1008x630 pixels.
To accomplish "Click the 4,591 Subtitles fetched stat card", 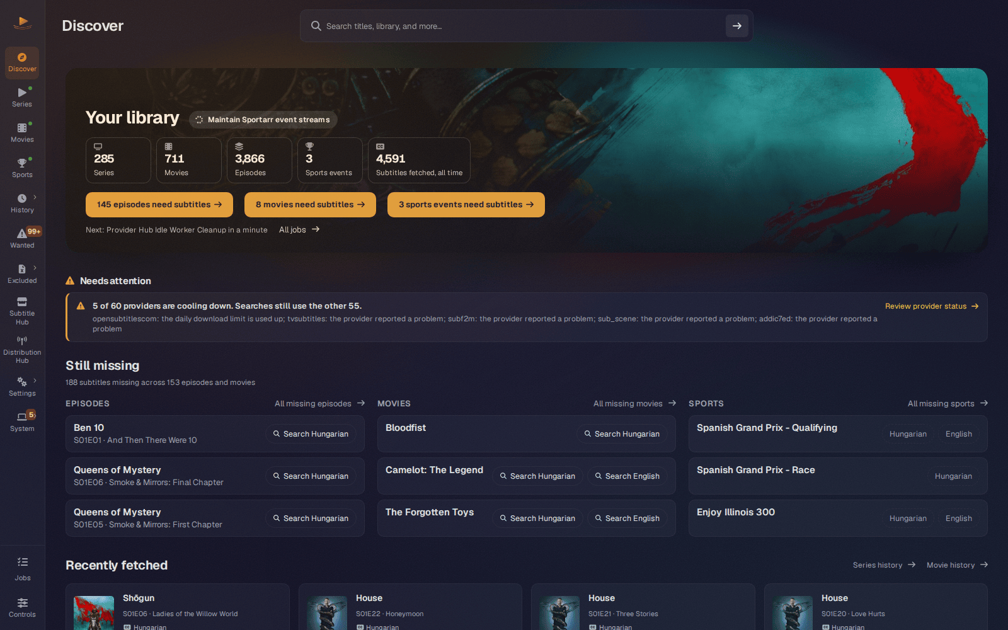I will [419, 161].
